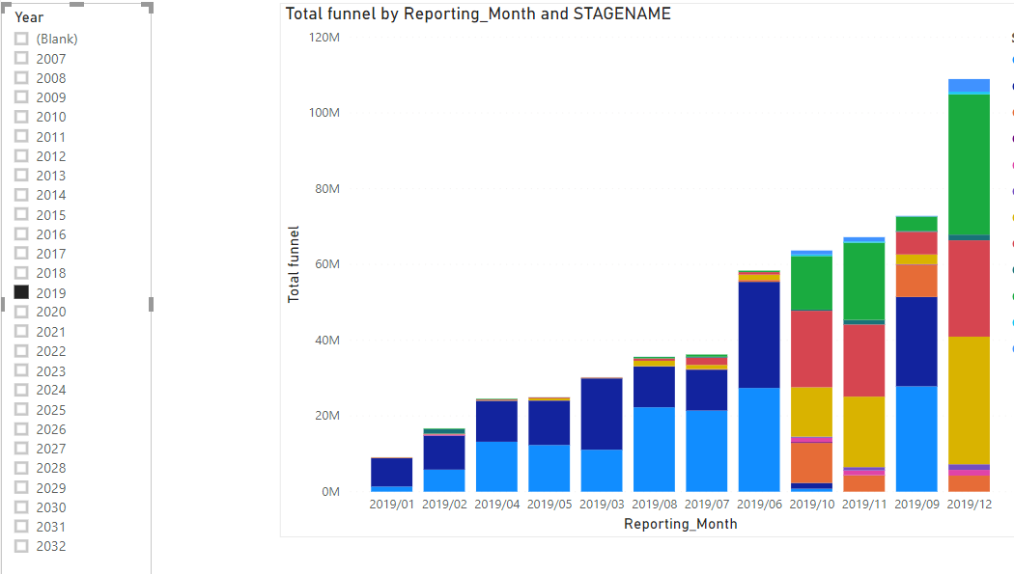Image resolution: width=1014 pixels, height=574 pixels.
Task: Tick year 2014 in the slicer
Action: point(21,194)
